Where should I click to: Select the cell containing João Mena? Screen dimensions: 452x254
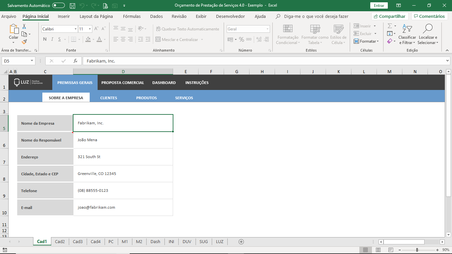pyautogui.click(x=123, y=140)
